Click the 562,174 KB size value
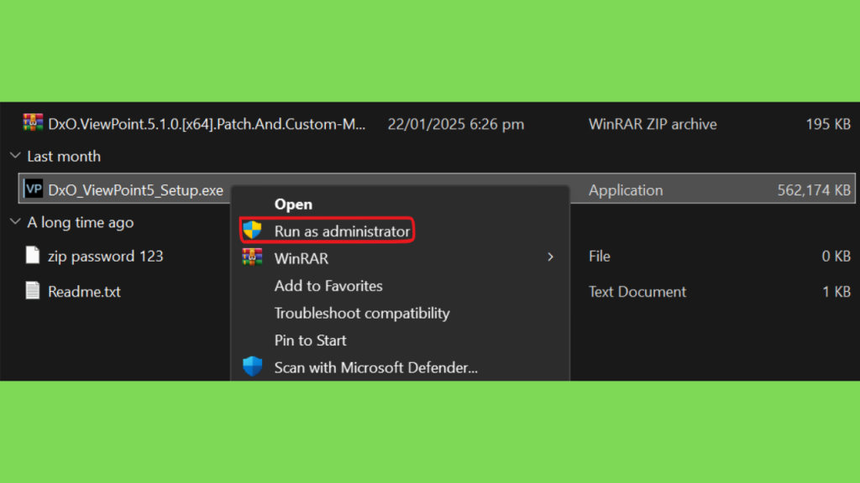 click(x=814, y=190)
